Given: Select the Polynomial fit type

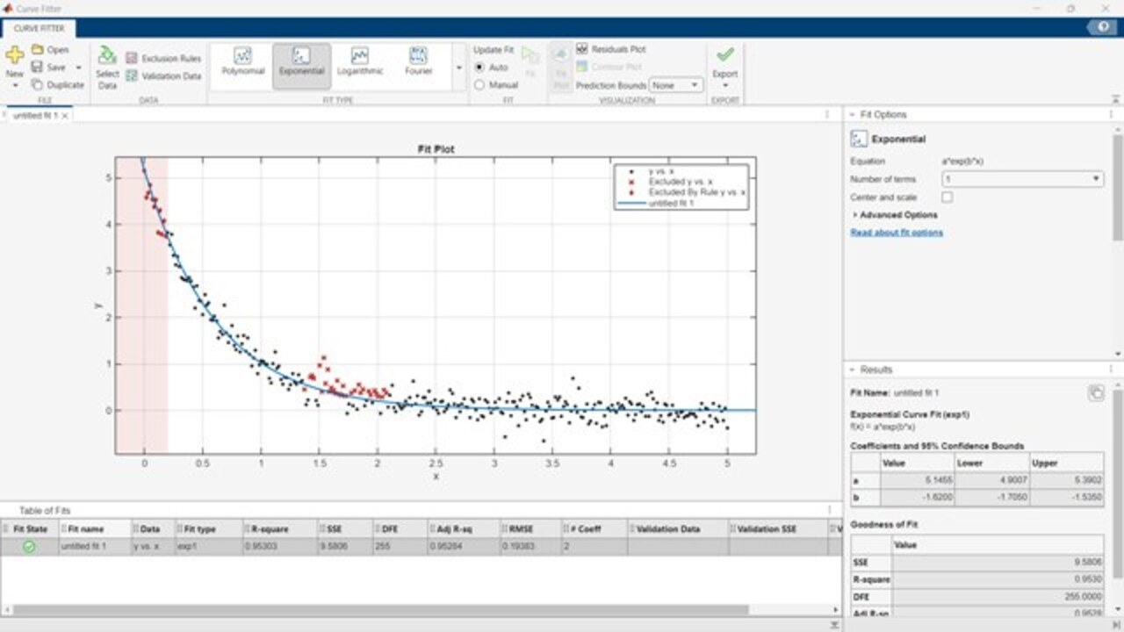Looking at the screenshot, I should click(242, 61).
